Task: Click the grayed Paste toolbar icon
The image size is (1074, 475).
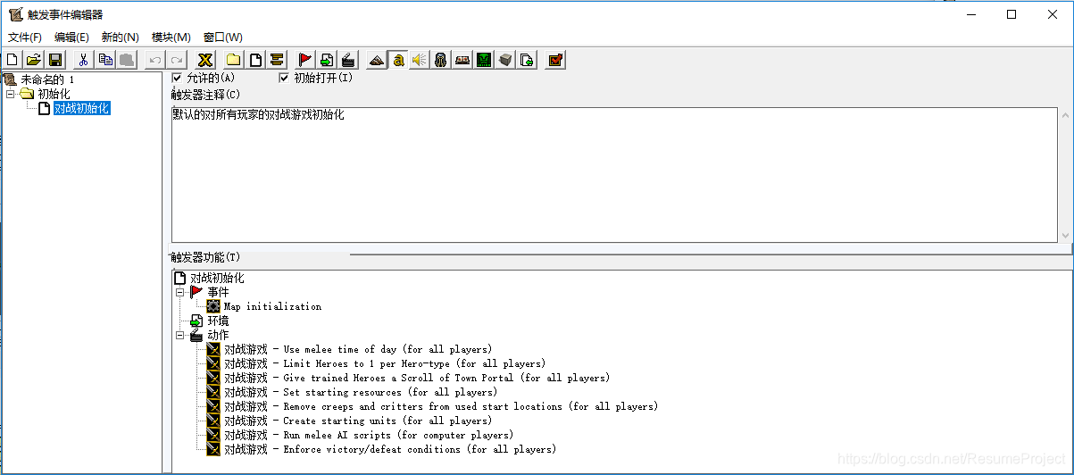Action: [127, 60]
